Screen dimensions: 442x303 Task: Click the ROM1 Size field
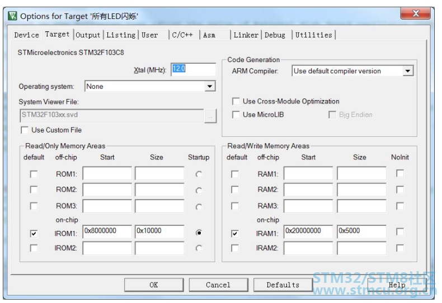click(159, 173)
